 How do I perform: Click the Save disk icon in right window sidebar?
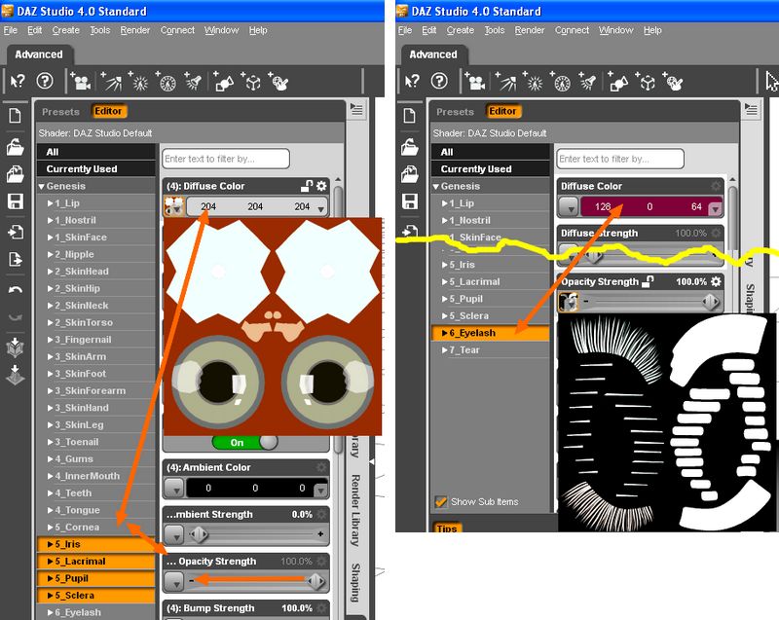click(x=409, y=201)
